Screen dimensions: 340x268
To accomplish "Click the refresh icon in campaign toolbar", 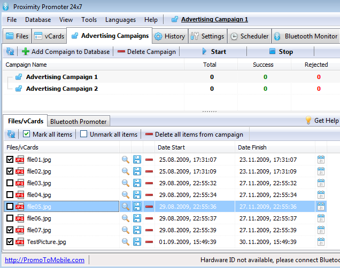I will [x=10, y=52].
